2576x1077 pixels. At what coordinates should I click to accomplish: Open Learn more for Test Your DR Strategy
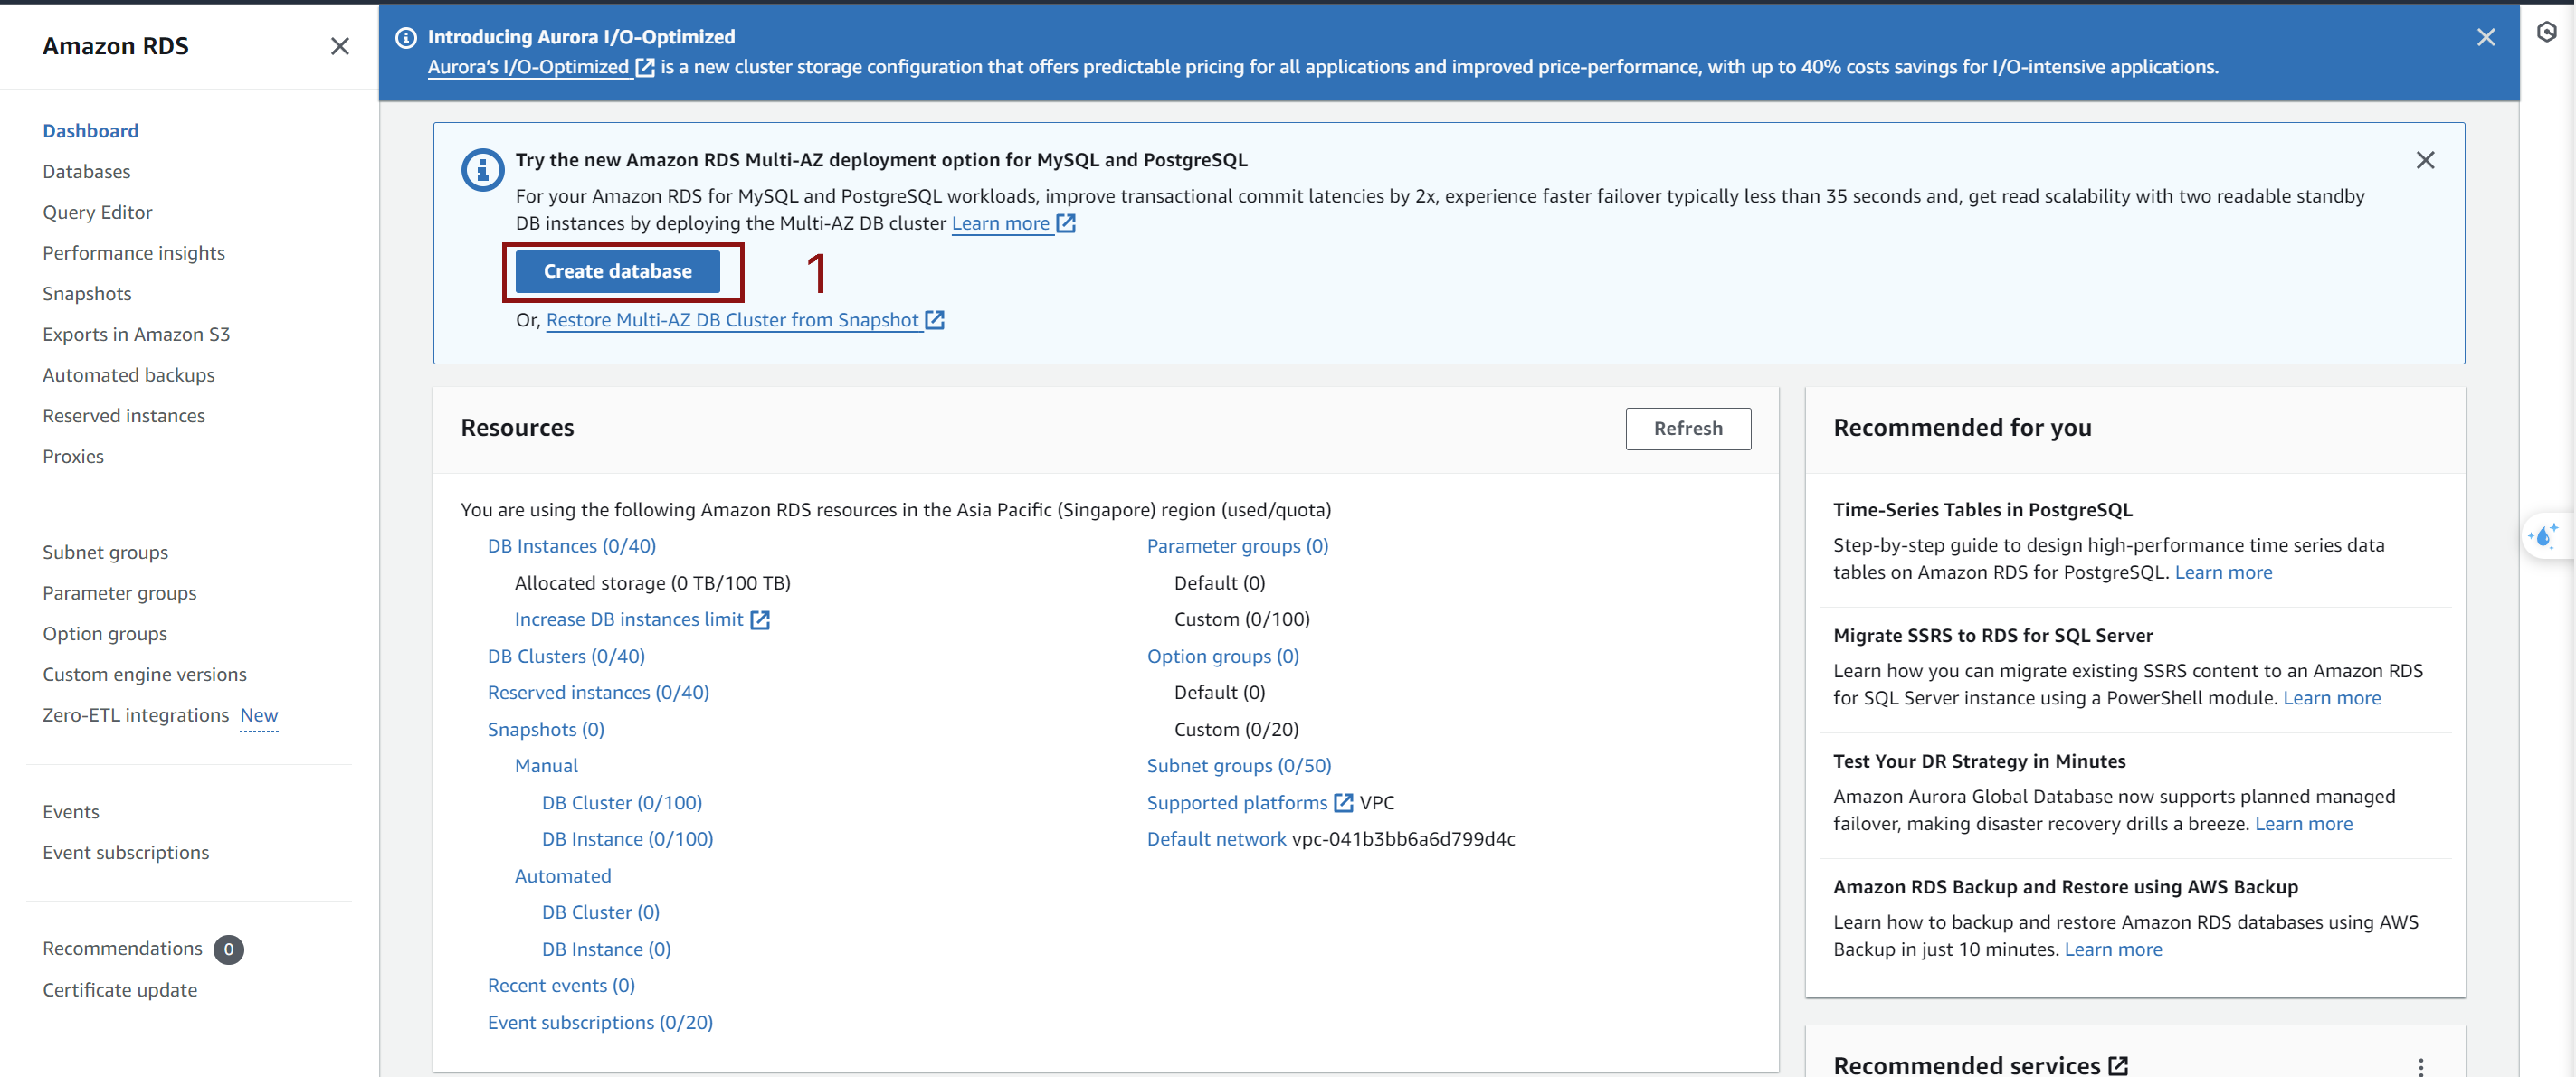coord(2303,824)
